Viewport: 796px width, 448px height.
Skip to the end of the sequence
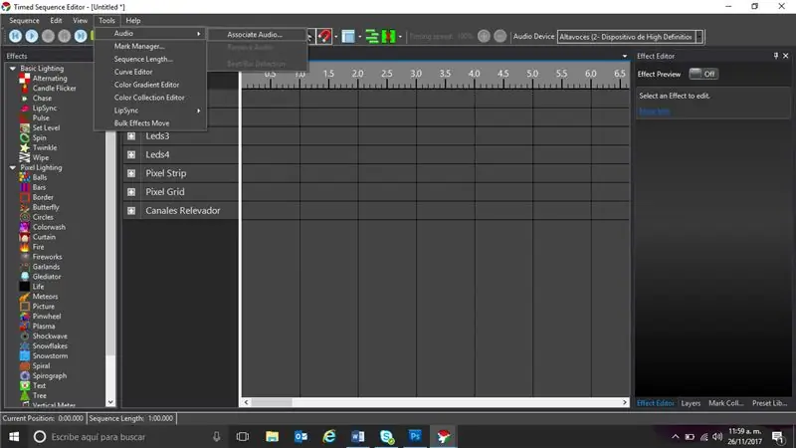point(81,36)
